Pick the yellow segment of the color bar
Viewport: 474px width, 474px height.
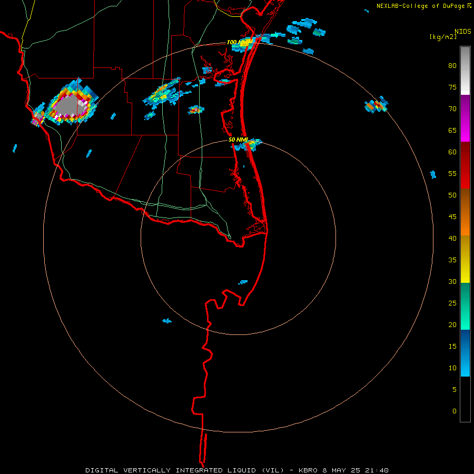point(465,259)
